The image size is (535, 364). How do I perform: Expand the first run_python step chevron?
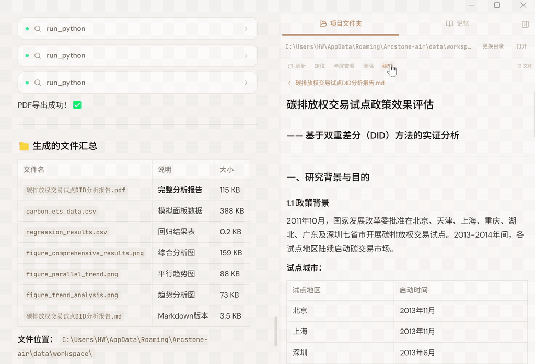(246, 29)
